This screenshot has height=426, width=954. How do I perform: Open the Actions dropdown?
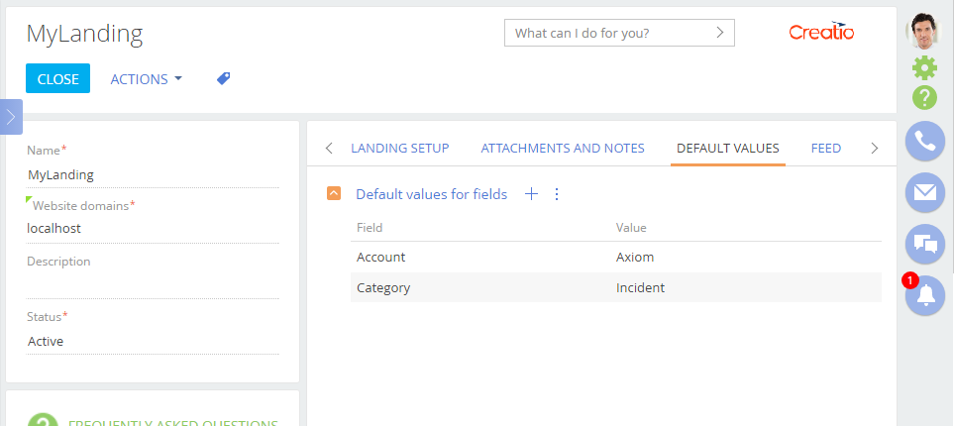146,79
